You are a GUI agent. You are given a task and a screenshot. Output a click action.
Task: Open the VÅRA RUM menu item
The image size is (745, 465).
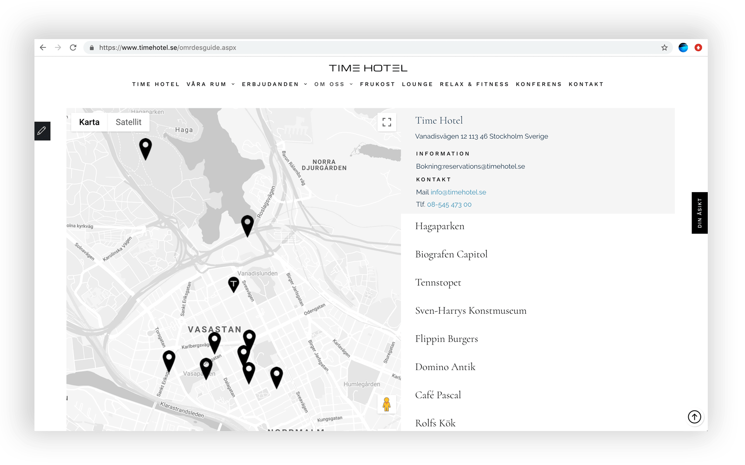206,84
